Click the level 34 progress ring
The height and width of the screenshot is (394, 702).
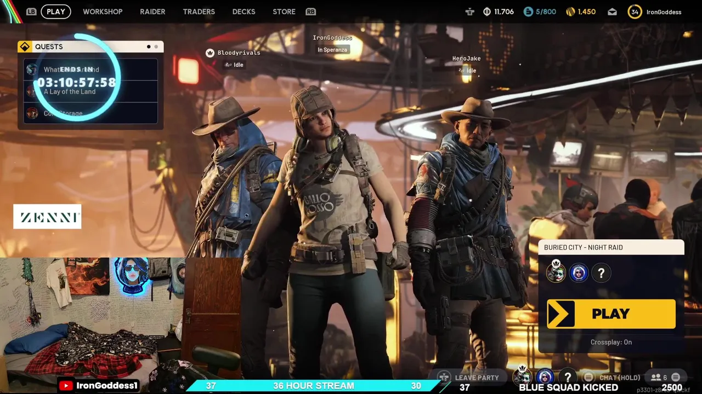pos(635,11)
